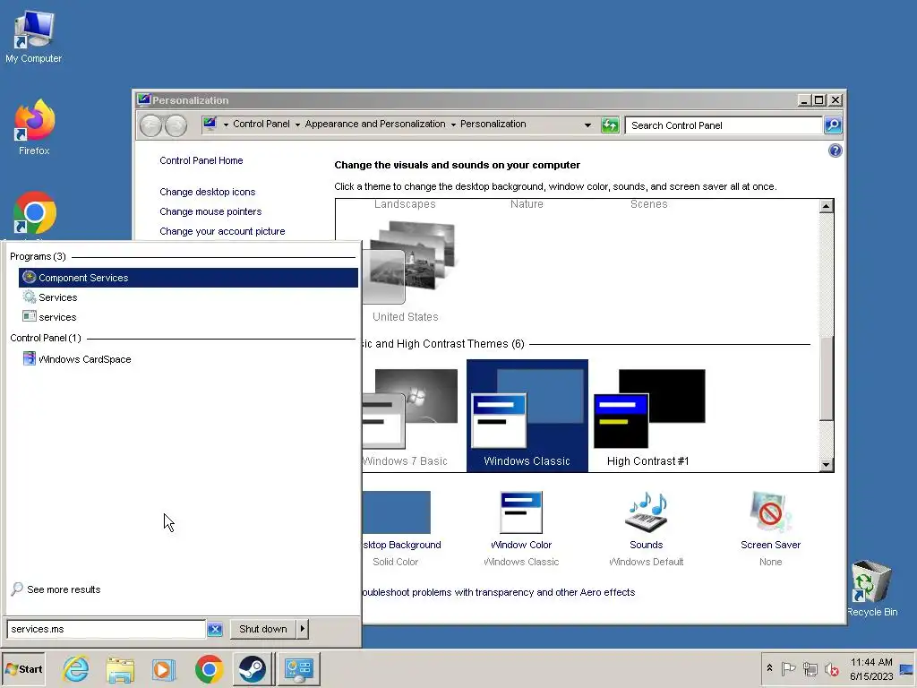
Task: Select the Recycle Bin desktop icon
Action: (871, 588)
